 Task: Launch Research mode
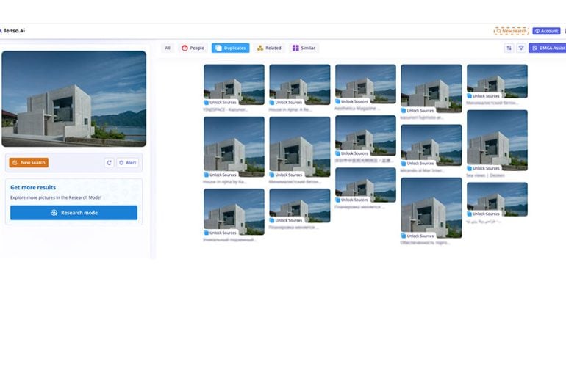coord(74,213)
